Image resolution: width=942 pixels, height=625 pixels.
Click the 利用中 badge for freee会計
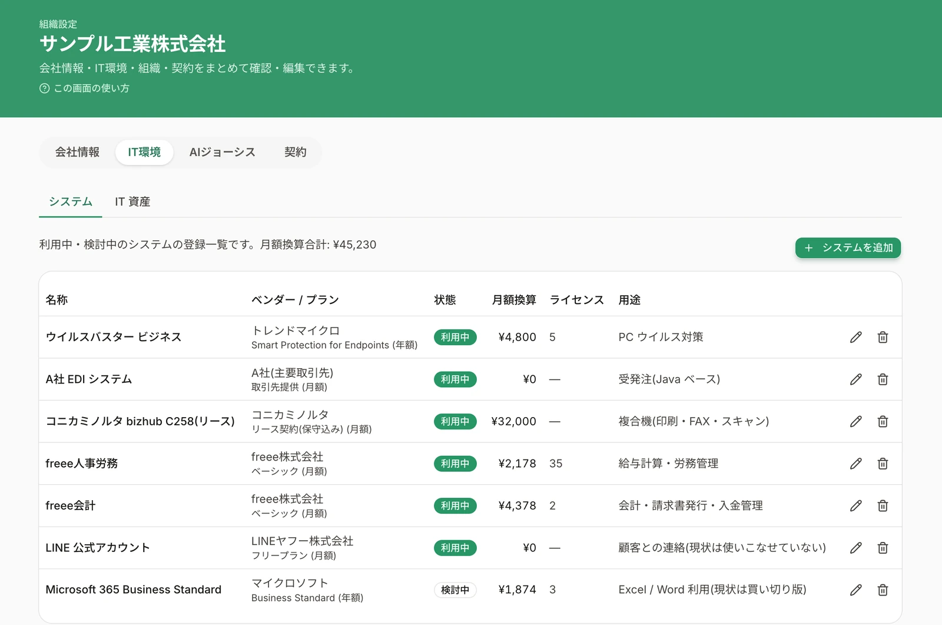455,505
